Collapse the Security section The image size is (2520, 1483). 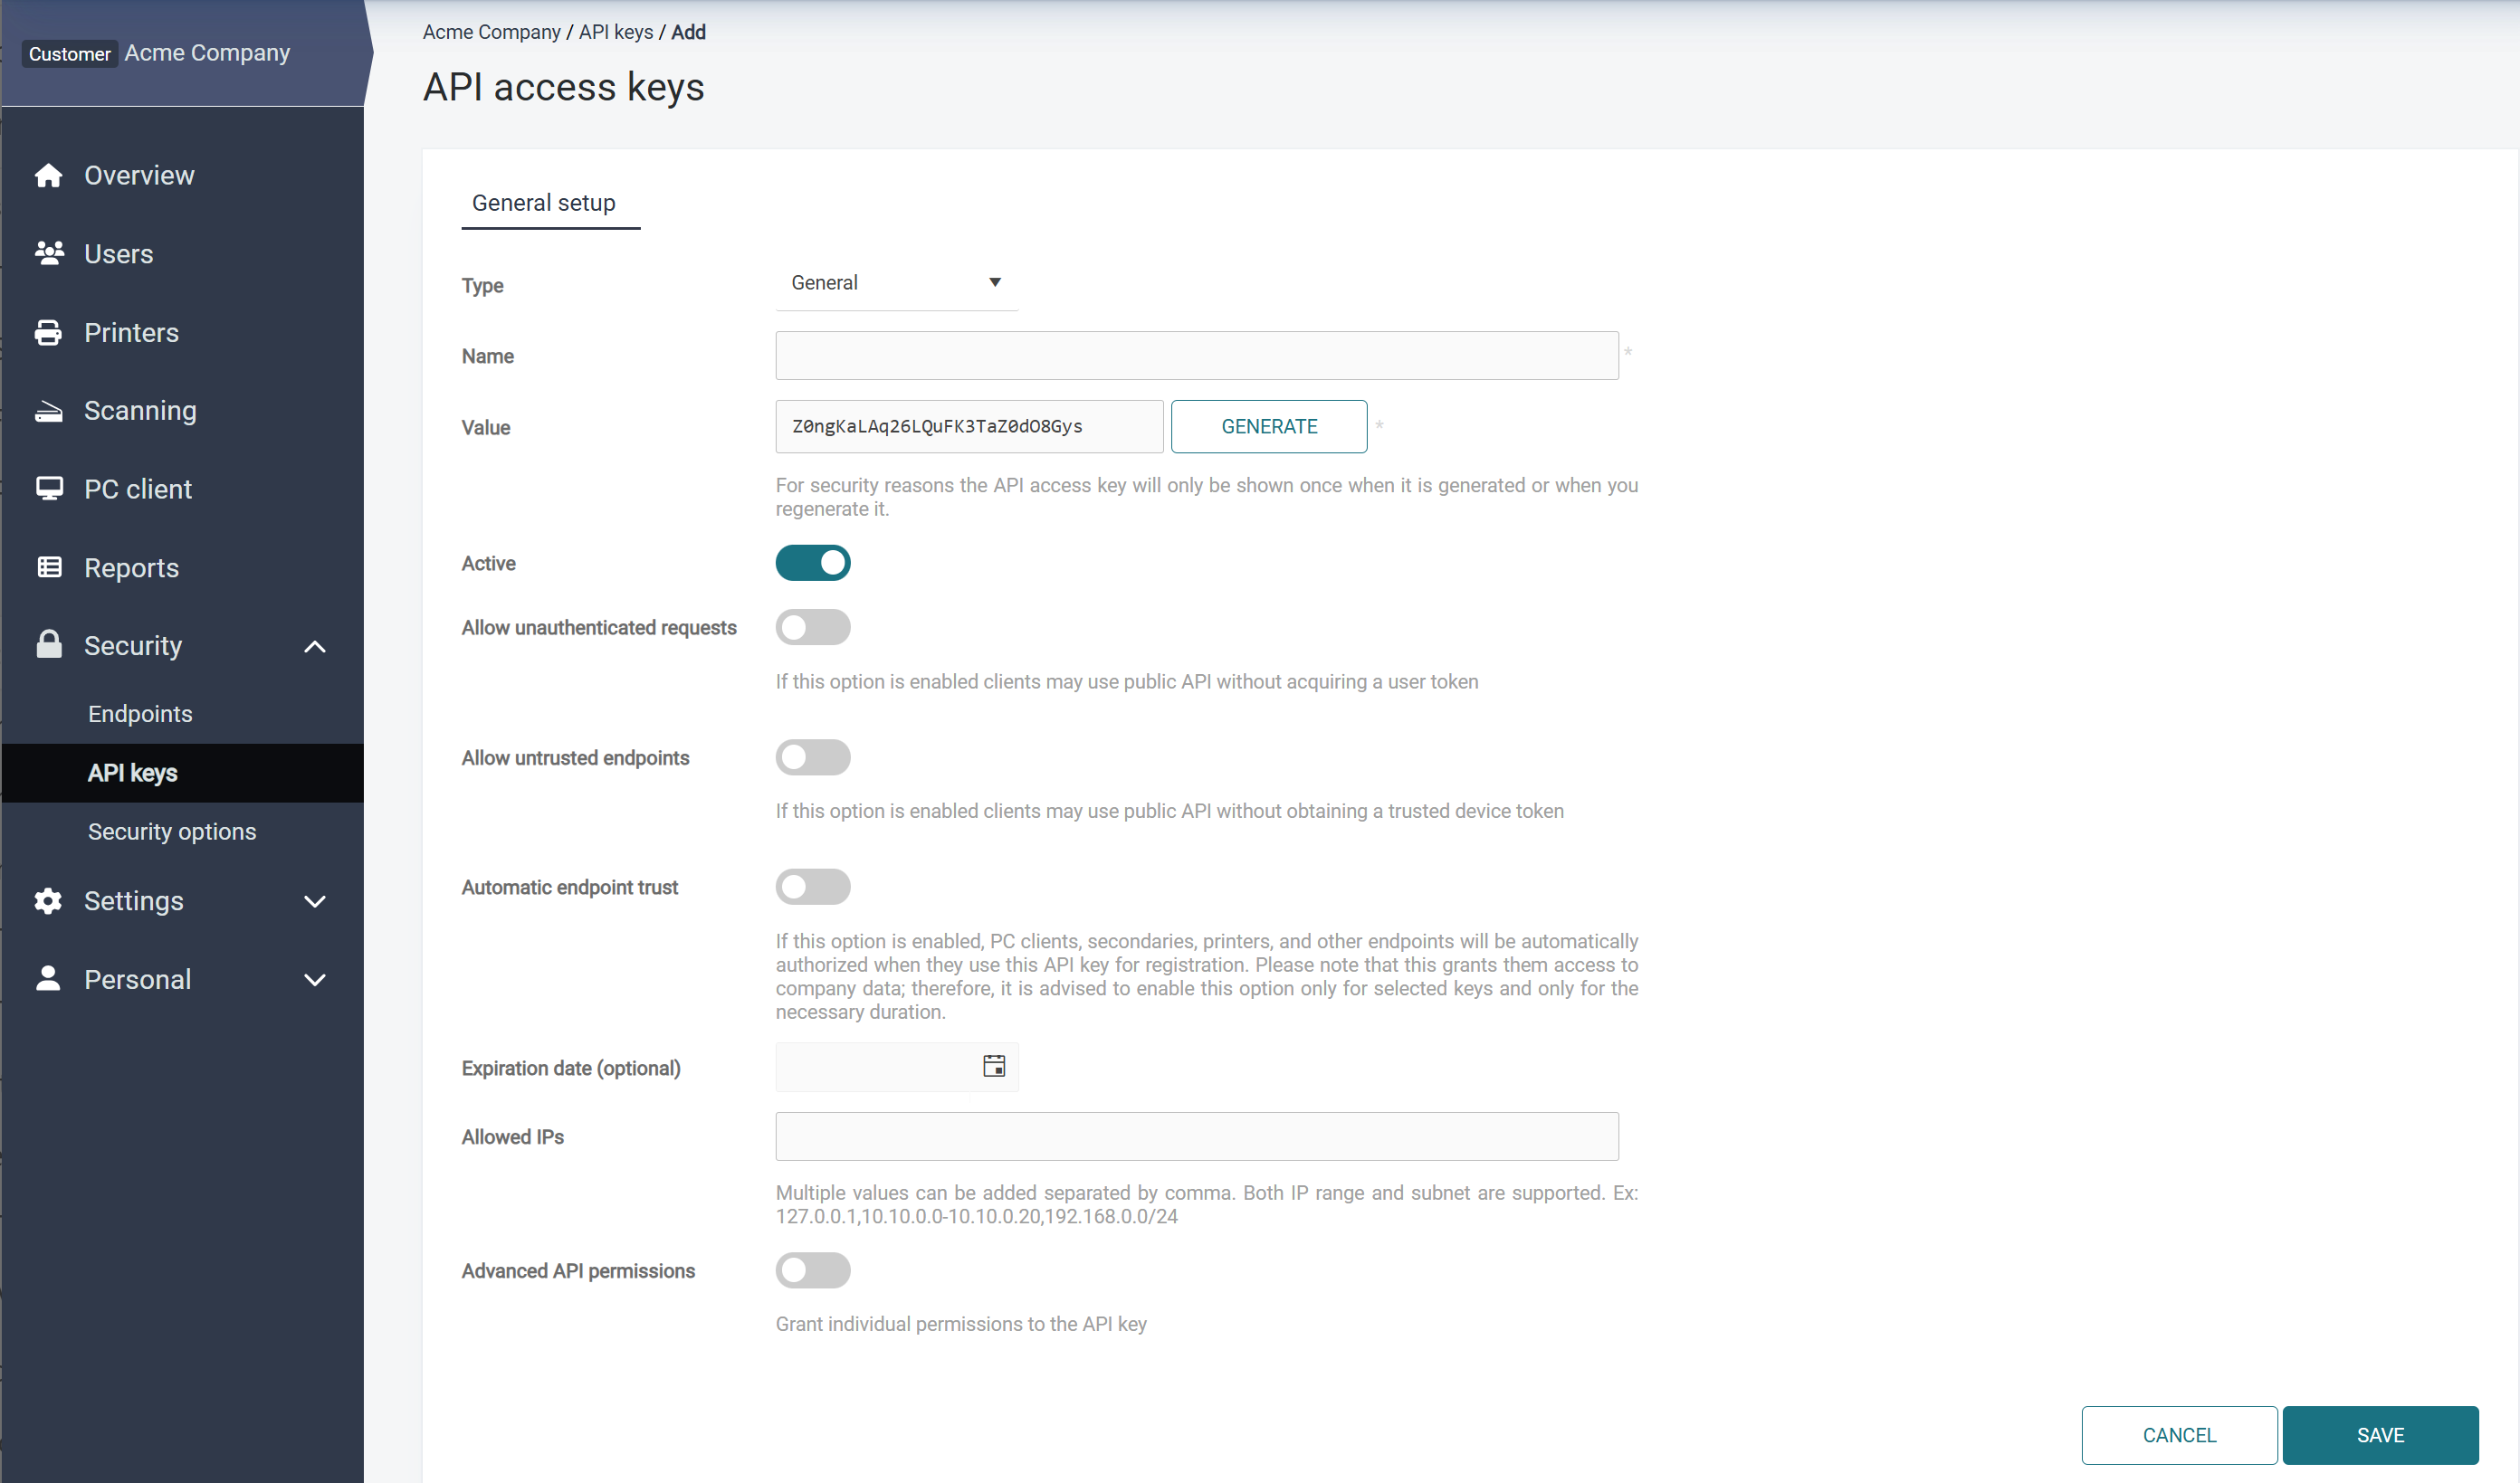315,645
